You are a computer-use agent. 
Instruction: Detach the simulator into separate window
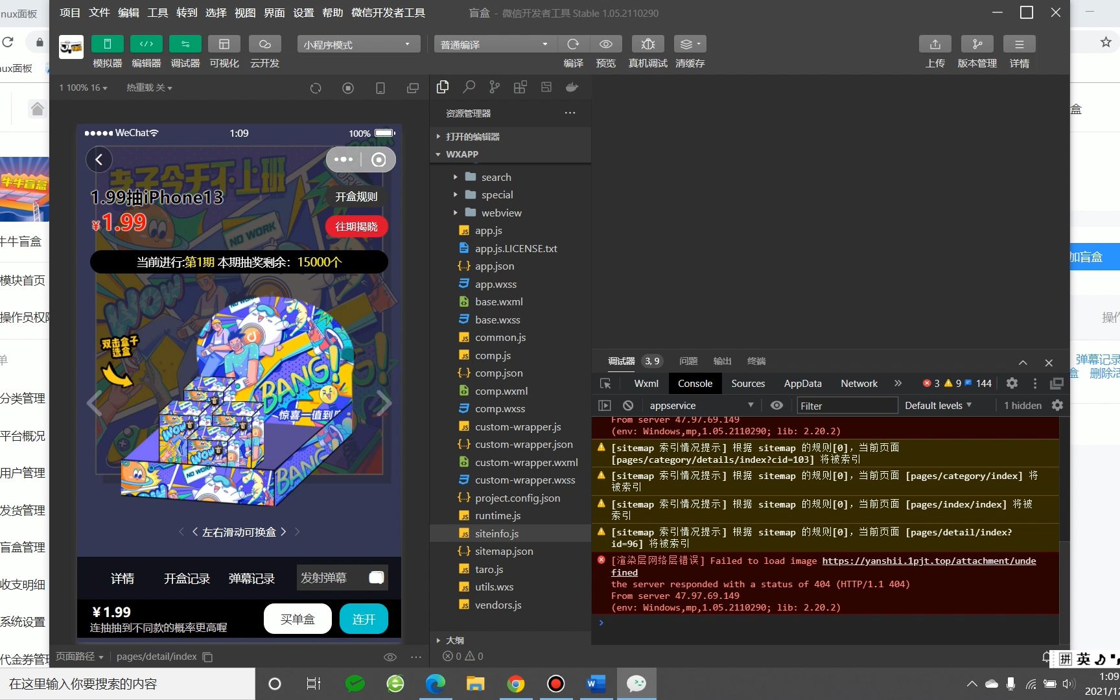point(413,87)
